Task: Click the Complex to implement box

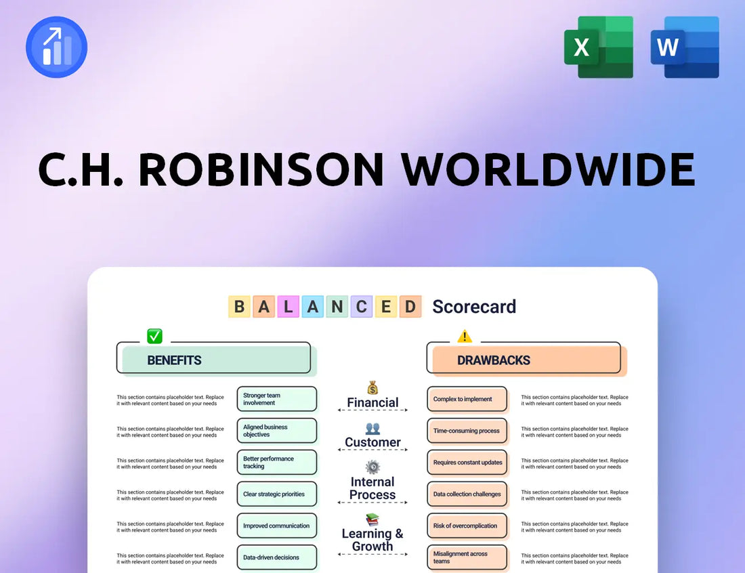Action: pos(467,399)
